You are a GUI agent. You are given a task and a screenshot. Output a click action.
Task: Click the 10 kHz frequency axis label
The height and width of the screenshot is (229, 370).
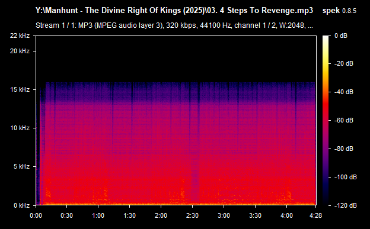(x=20, y=128)
